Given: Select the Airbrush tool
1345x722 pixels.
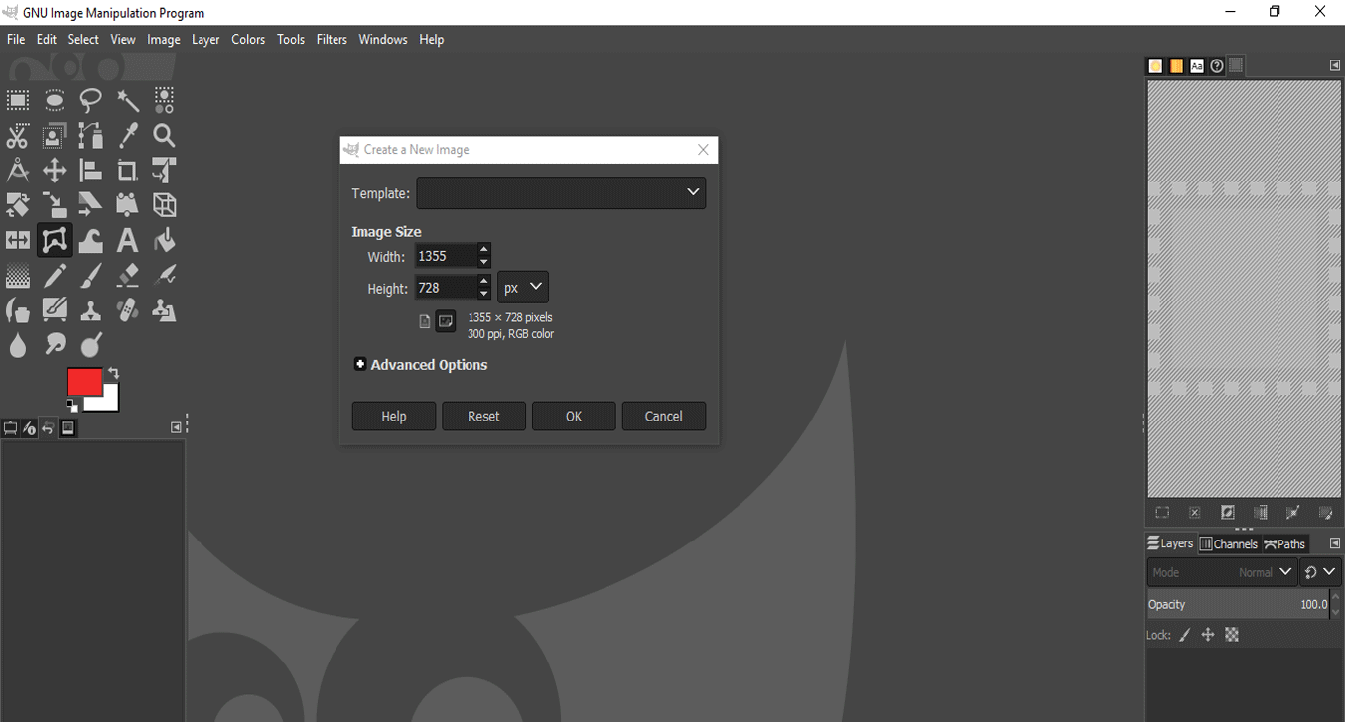Looking at the screenshot, I should point(165,276).
